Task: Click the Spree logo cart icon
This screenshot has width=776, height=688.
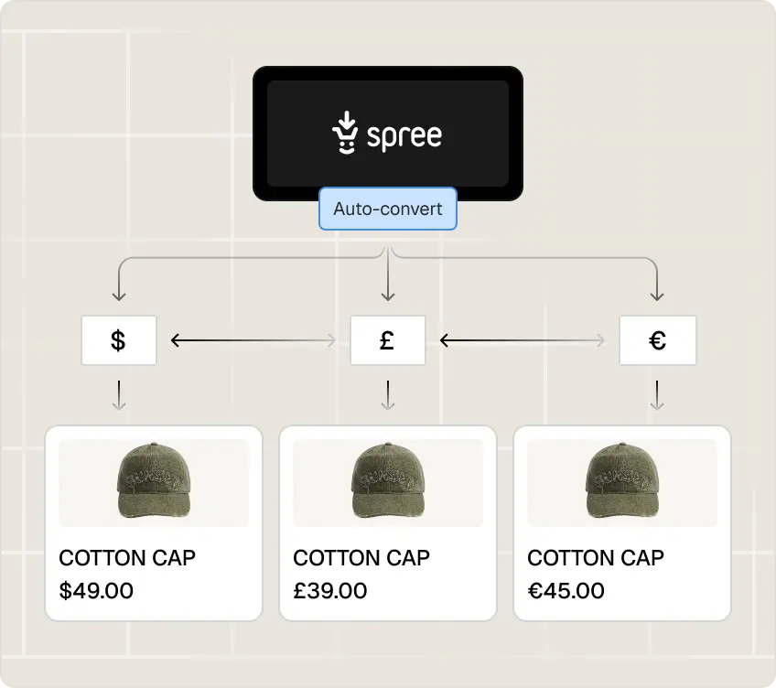Action: point(345,133)
